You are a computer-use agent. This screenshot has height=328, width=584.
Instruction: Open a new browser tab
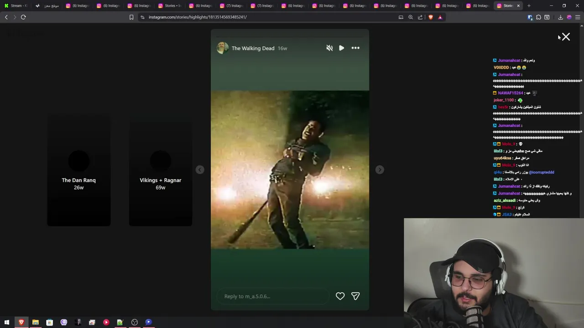(x=529, y=5)
